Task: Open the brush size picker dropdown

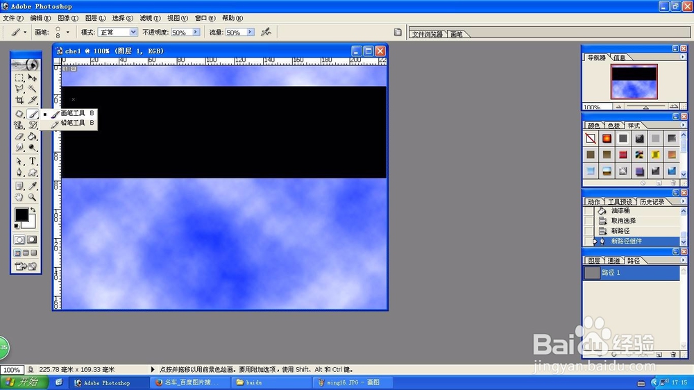Action: click(x=68, y=32)
